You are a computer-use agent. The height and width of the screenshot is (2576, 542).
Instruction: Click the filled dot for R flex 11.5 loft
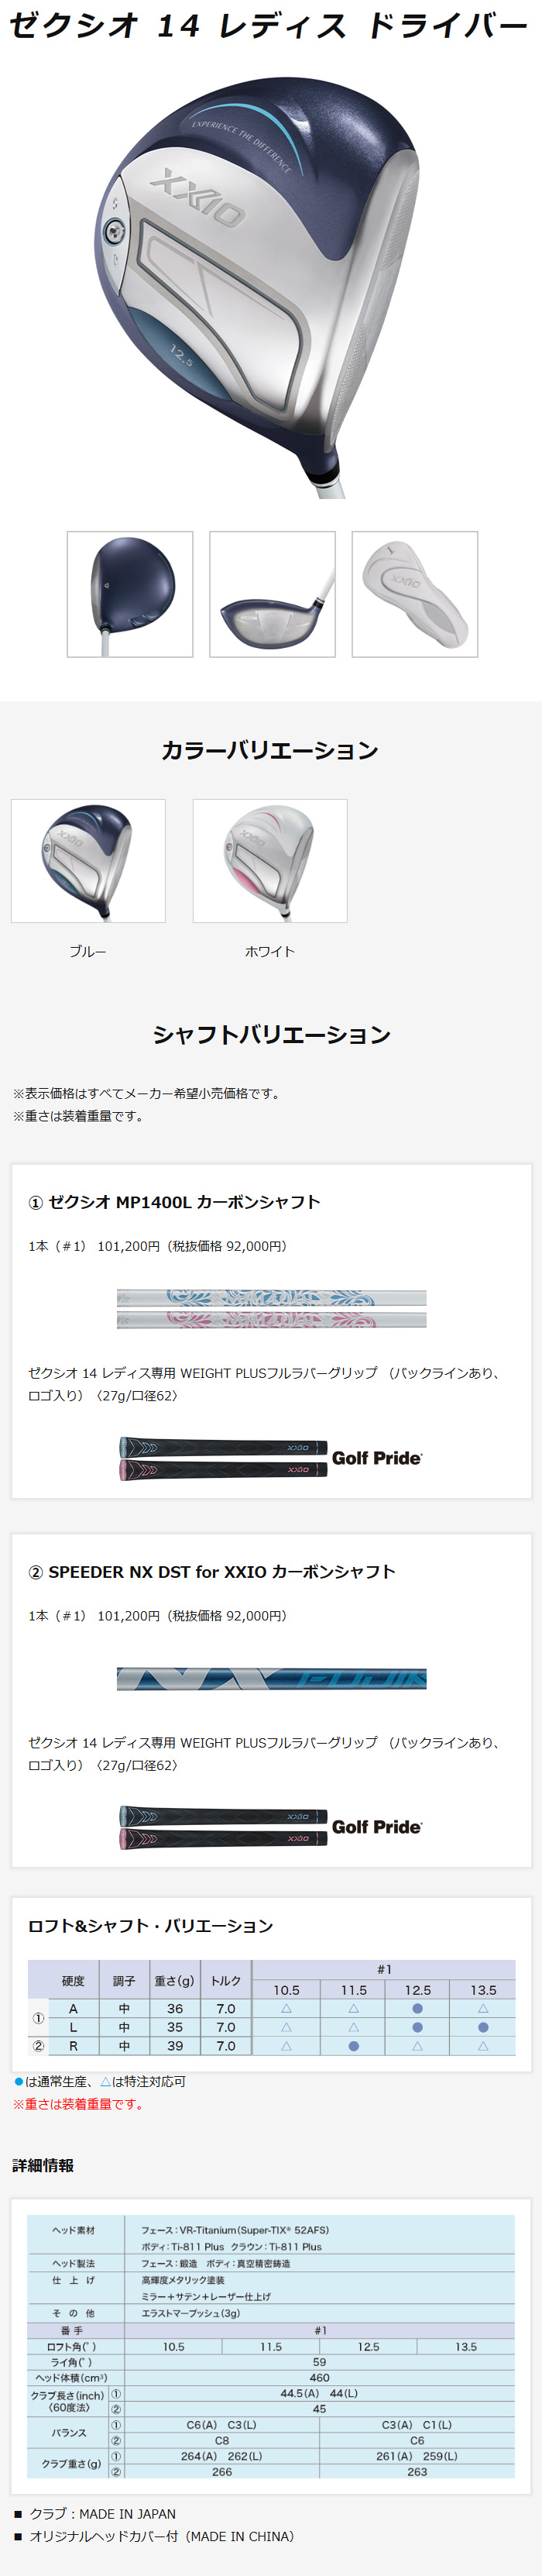(x=353, y=2046)
